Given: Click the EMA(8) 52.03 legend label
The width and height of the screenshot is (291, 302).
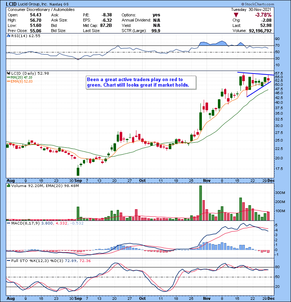Looking at the screenshot, I should coord(21,81).
